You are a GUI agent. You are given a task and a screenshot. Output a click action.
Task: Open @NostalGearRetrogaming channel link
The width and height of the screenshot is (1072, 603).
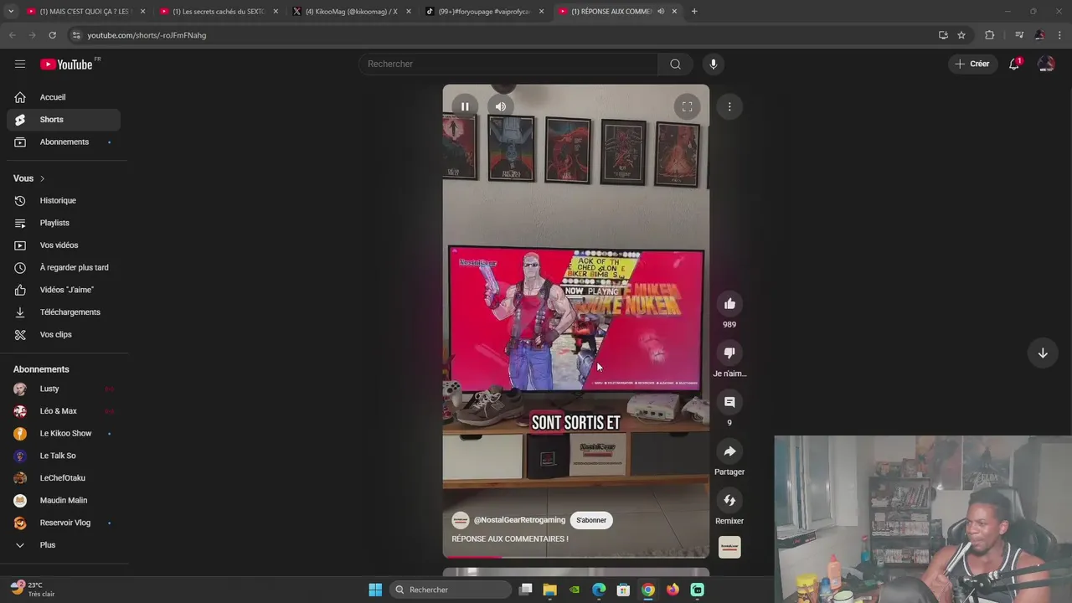coord(519,520)
